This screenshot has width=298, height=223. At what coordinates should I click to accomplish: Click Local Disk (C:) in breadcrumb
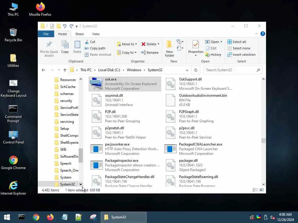click(x=109, y=70)
